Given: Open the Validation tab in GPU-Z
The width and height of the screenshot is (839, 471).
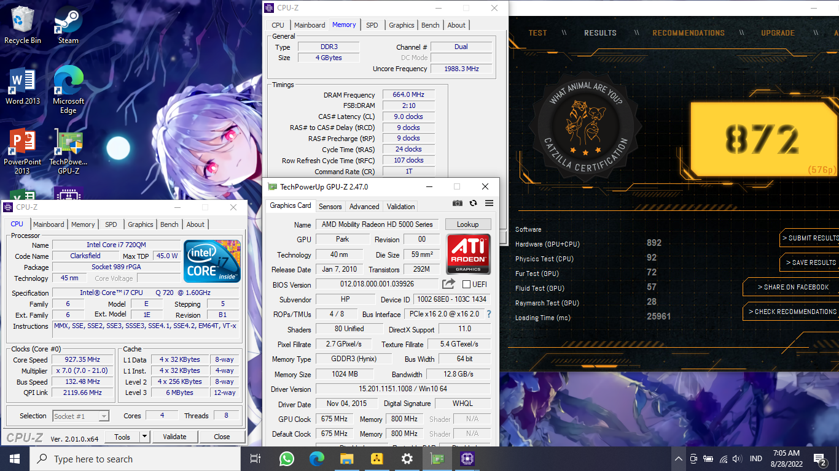Looking at the screenshot, I should point(401,207).
